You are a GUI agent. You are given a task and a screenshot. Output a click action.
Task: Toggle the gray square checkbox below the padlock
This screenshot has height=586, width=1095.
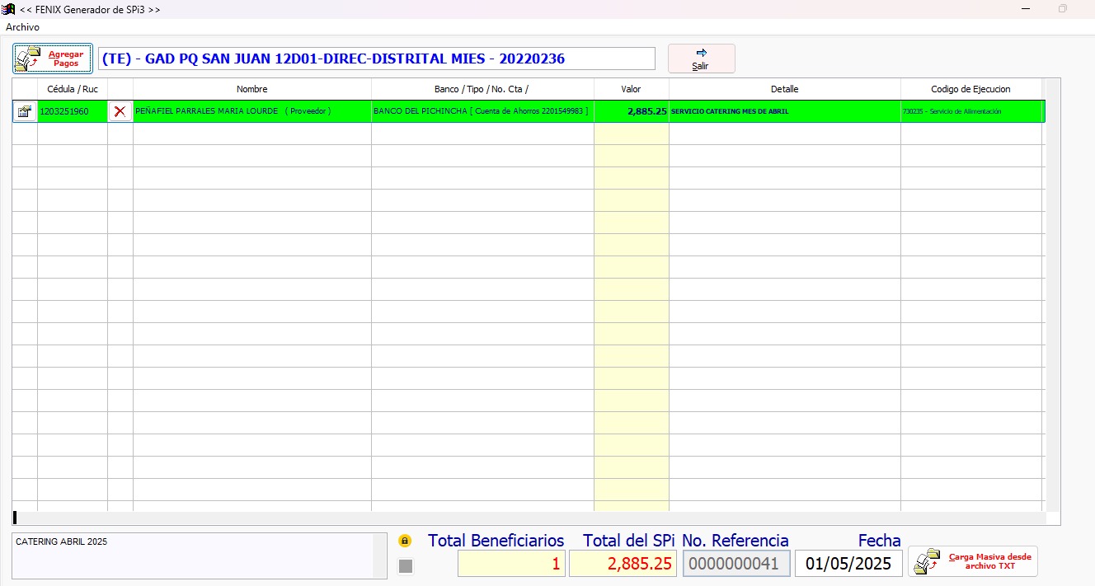coord(406,565)
